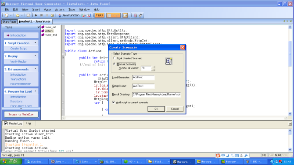Click the IME wrench settings icon
This screenshot has height=165, width=294.
246,155
